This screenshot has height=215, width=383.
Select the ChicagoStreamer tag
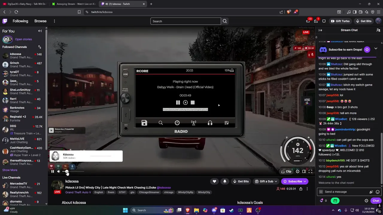(x=149, y=192)
